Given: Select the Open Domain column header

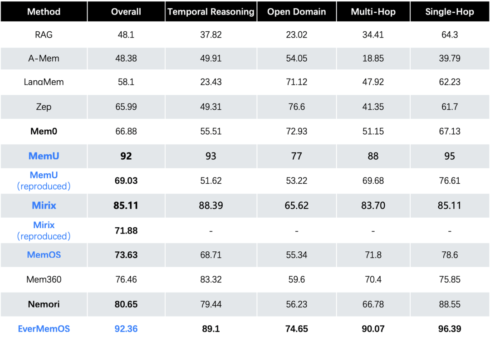Looking at the screenshot, I should pos(297,11).
